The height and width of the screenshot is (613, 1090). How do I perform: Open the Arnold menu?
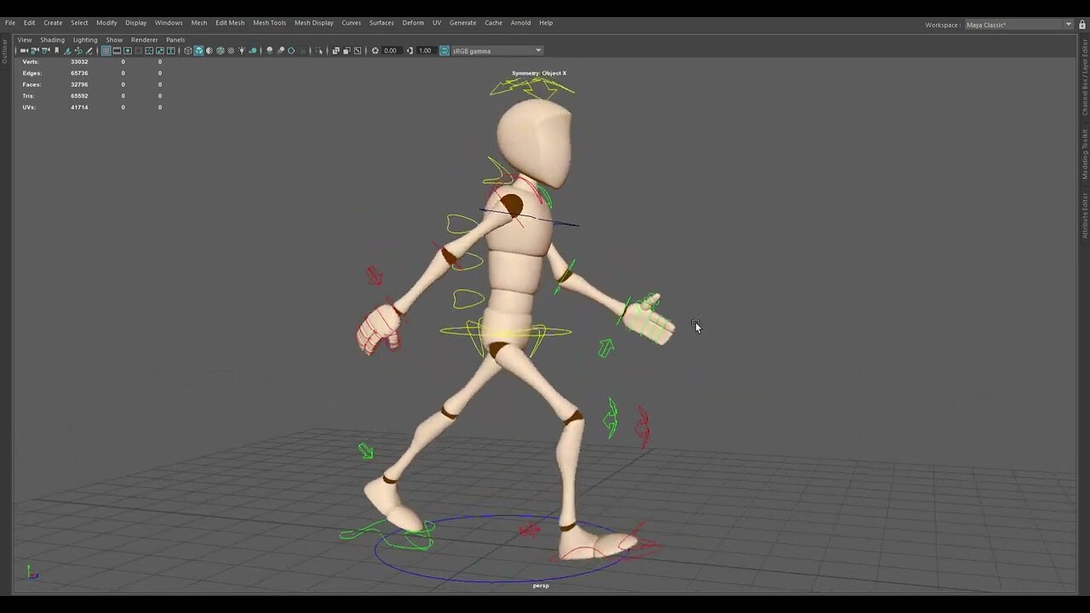[x=520, y=23]
